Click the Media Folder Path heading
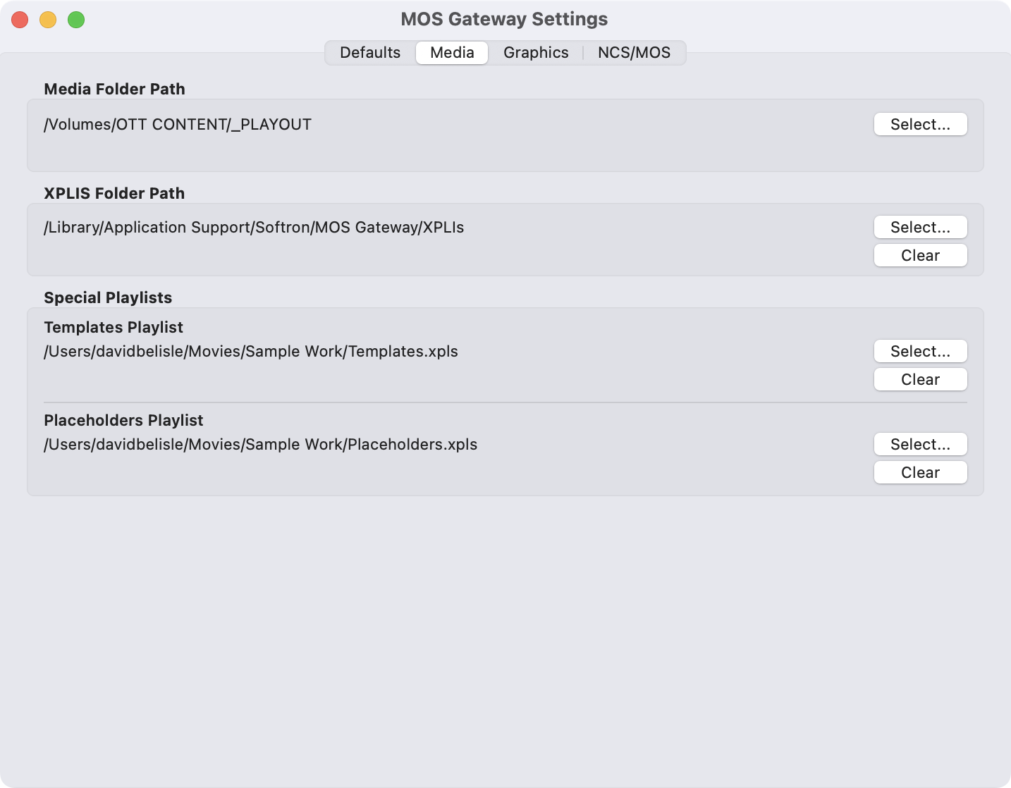Image resolution: width=1011 pixels, height=788 pixels. pyautogui.click(x=114, y=89)
